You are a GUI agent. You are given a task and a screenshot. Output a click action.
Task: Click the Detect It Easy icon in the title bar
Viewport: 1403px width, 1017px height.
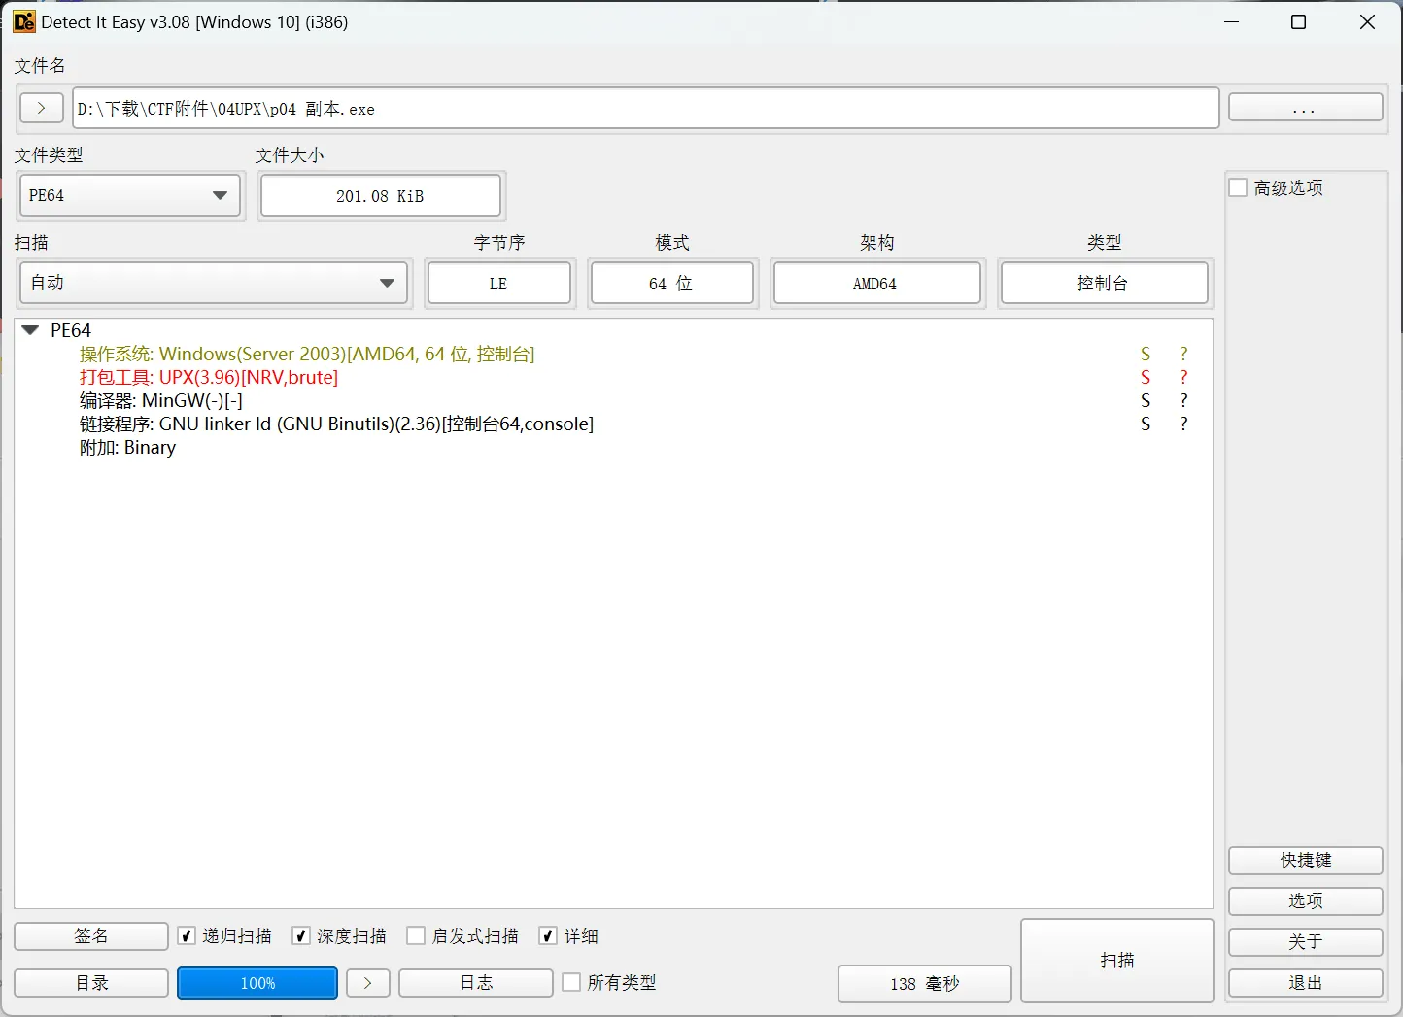click(23, 20)
